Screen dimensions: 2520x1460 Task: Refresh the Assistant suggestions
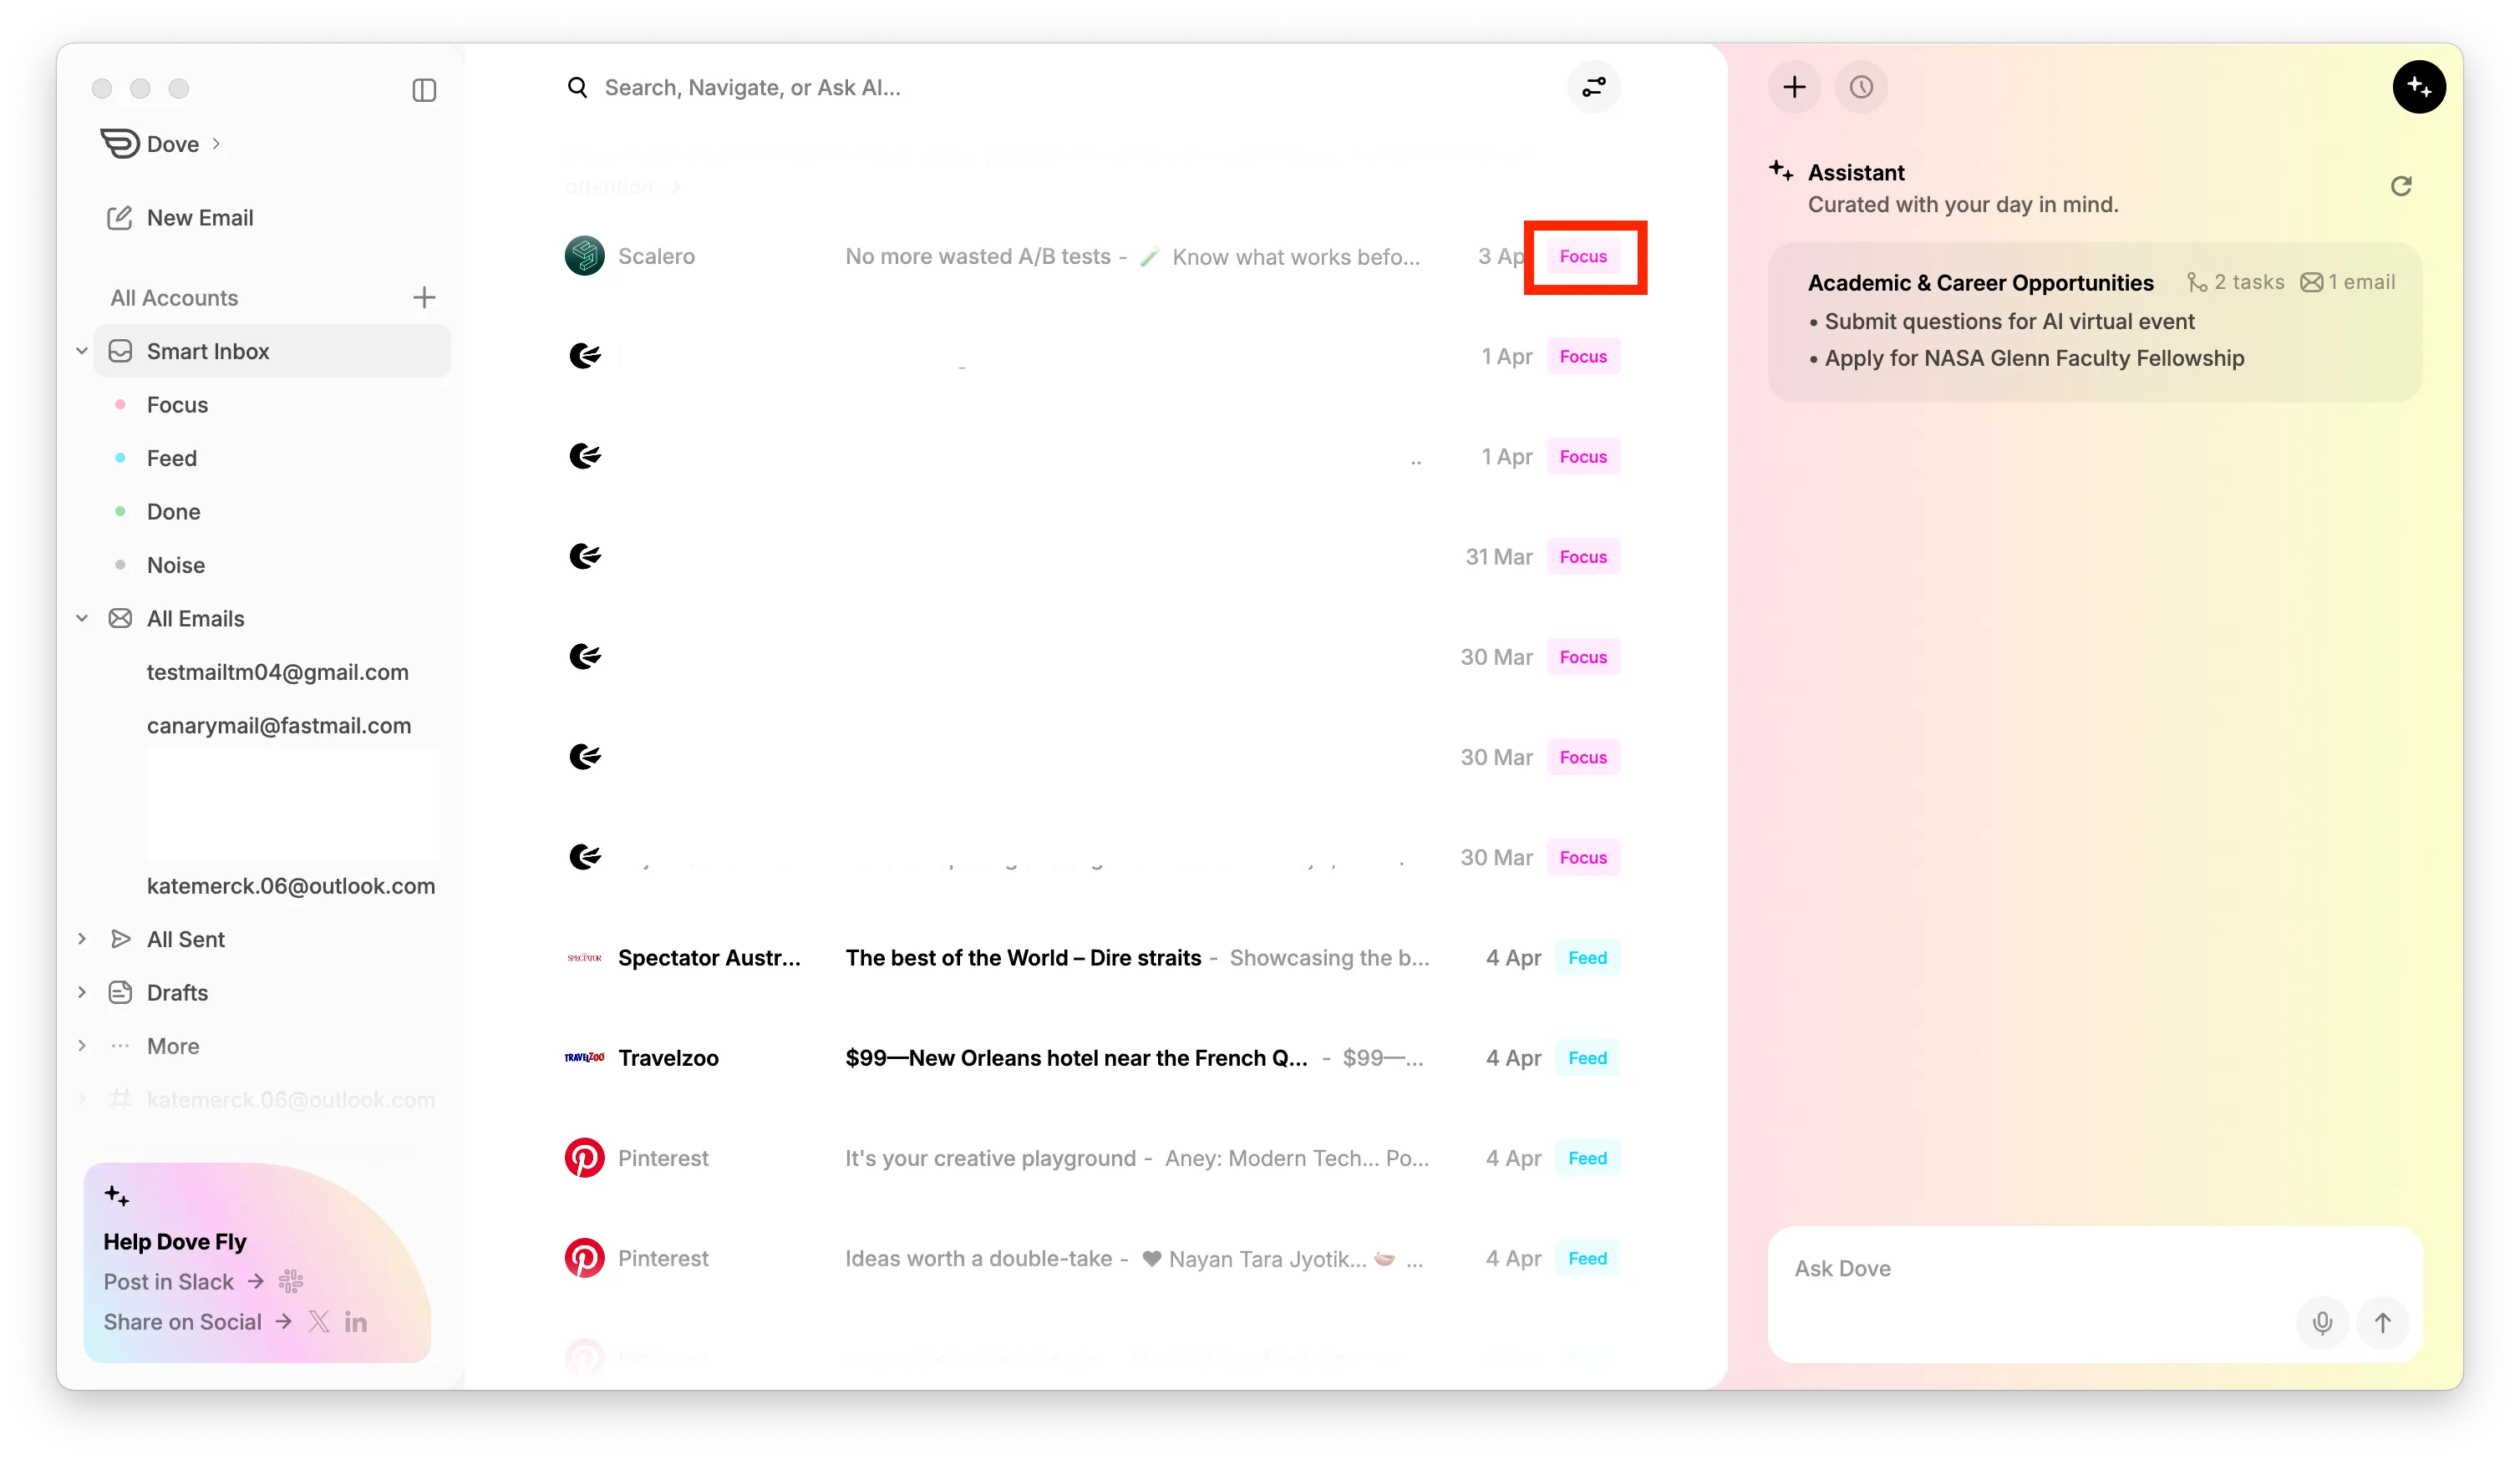2401,187
